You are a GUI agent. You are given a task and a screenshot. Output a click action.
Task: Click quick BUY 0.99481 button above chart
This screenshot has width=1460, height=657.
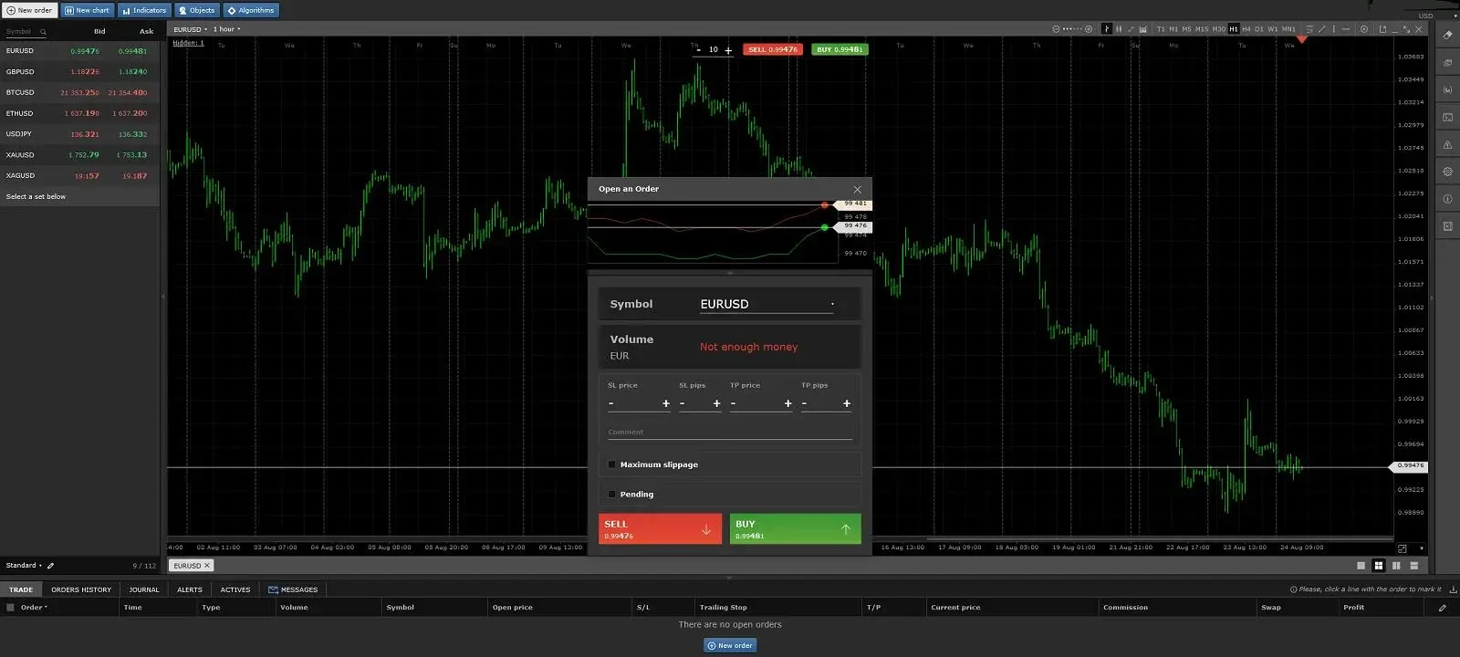point(839,49)
